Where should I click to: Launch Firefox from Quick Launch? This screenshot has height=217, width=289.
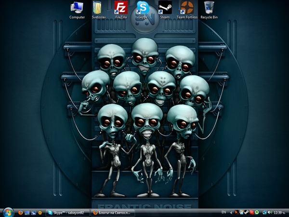click(x=20, y=213)
